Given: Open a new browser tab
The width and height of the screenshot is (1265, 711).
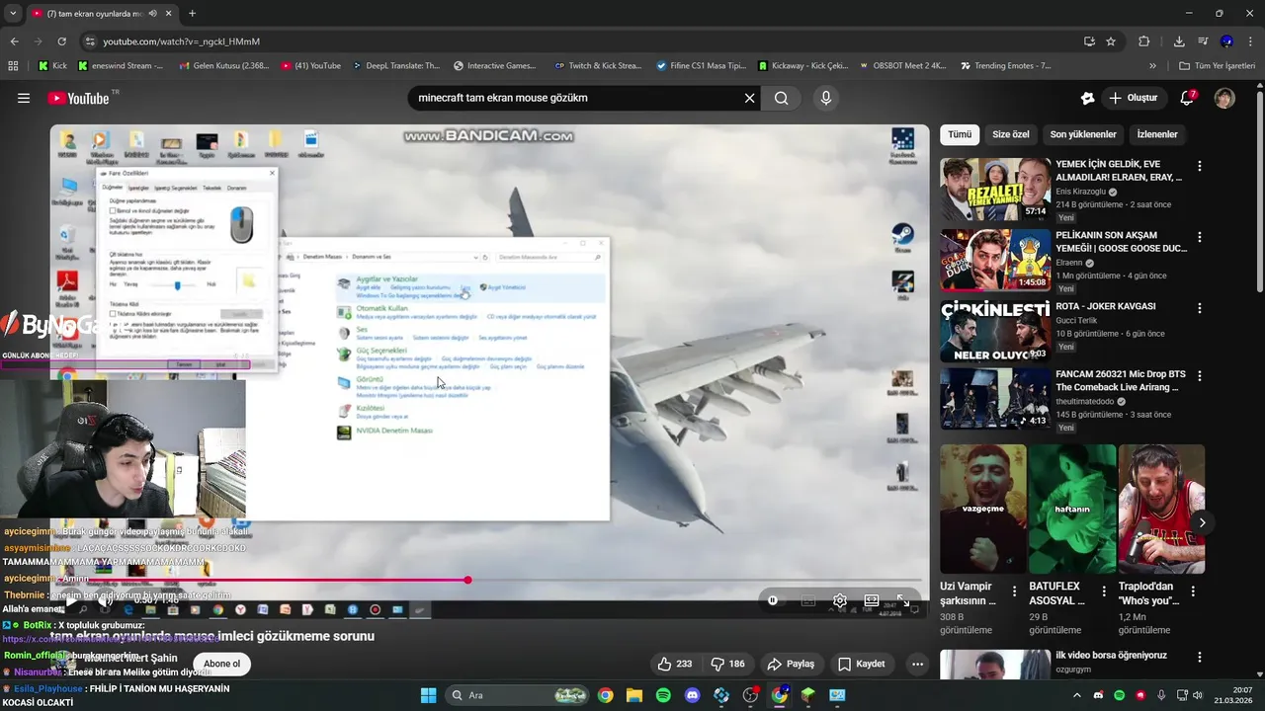Looking at the screenshot, I should point(192,14).
